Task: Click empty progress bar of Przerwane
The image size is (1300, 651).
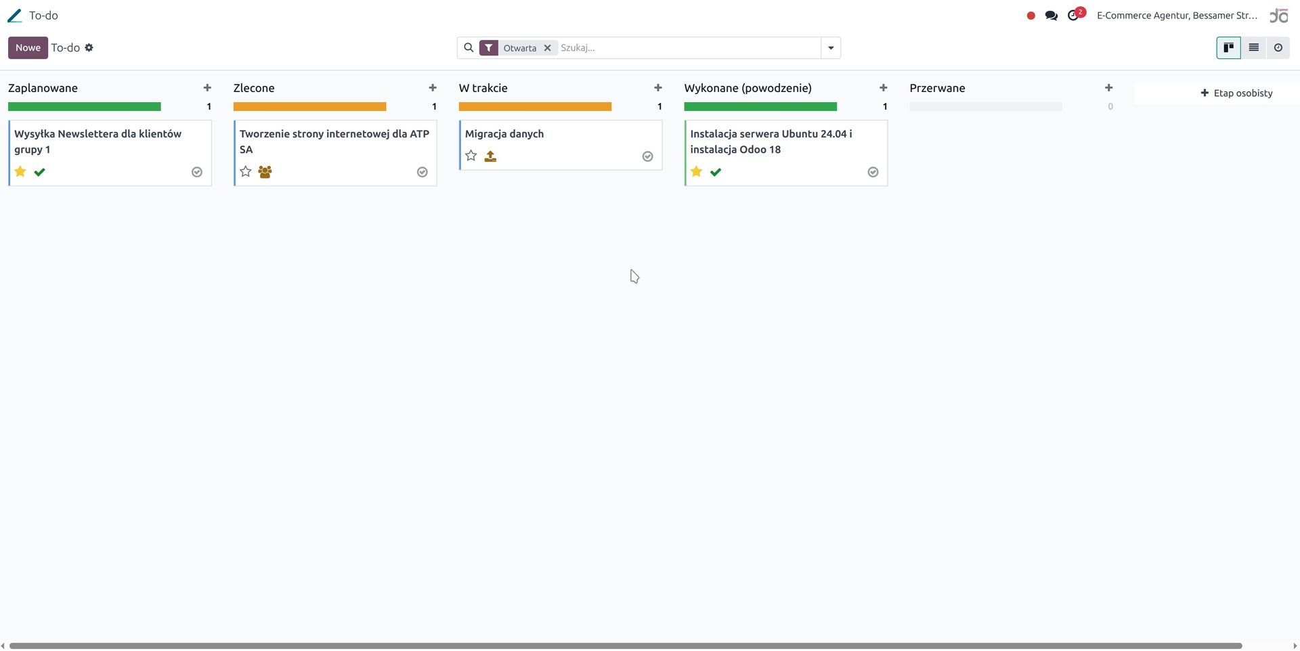Action: click(987, 106)
